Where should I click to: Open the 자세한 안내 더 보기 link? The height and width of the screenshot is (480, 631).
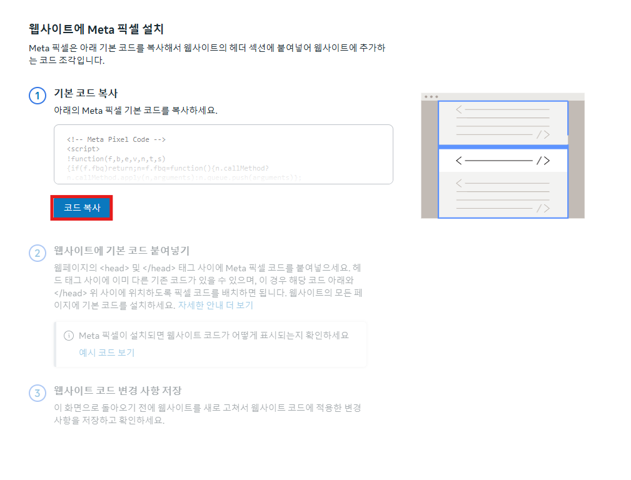pos(216,306)
